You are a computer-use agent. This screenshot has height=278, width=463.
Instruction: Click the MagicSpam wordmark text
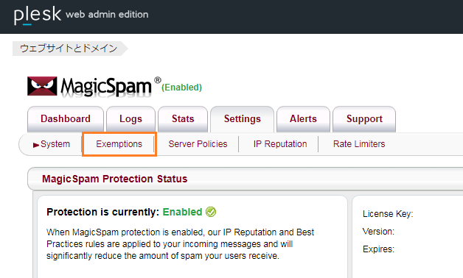(106, 87)
